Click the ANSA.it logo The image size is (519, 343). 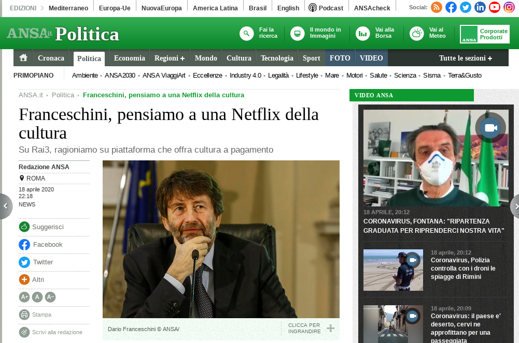tap(30, 33)
